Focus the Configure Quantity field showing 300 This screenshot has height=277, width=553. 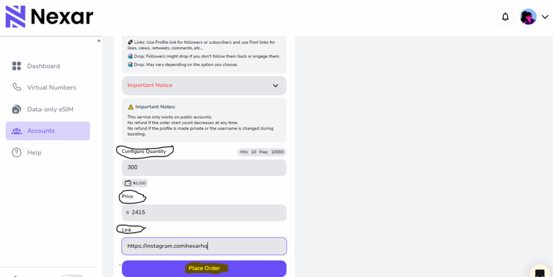pos(204,167)
